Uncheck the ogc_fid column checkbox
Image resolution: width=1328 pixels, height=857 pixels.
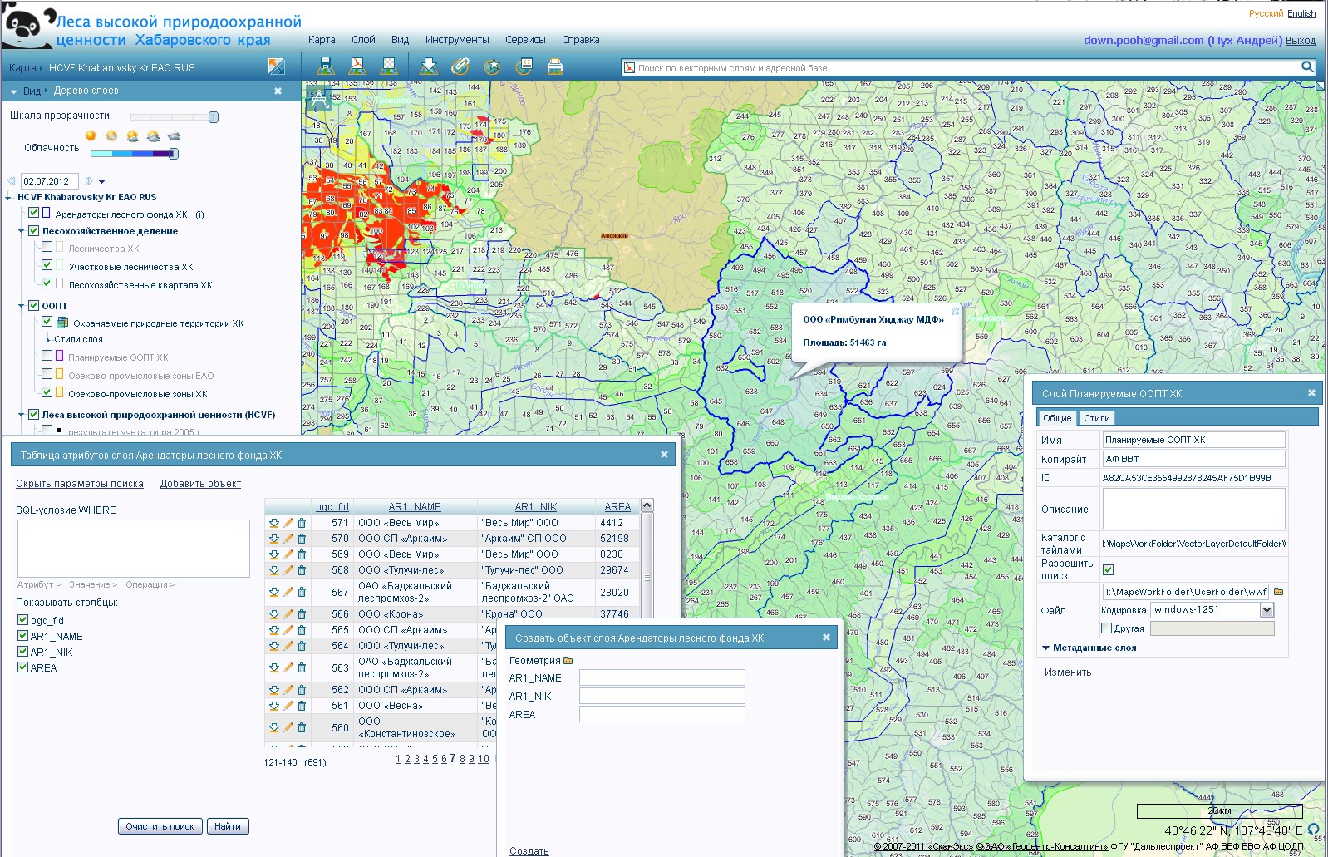(23, 620)
